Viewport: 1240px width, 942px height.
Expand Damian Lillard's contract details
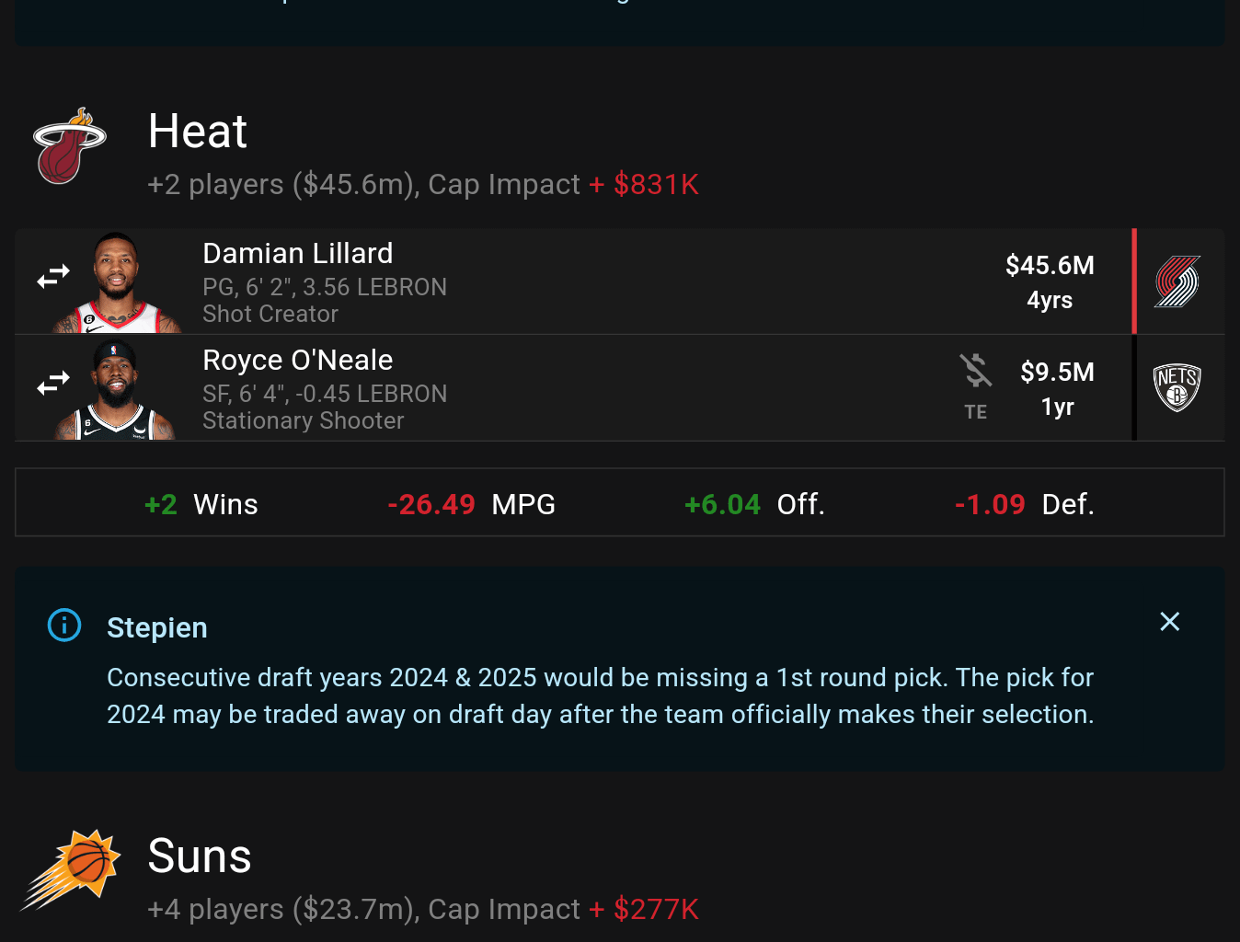pos(1050,281)
